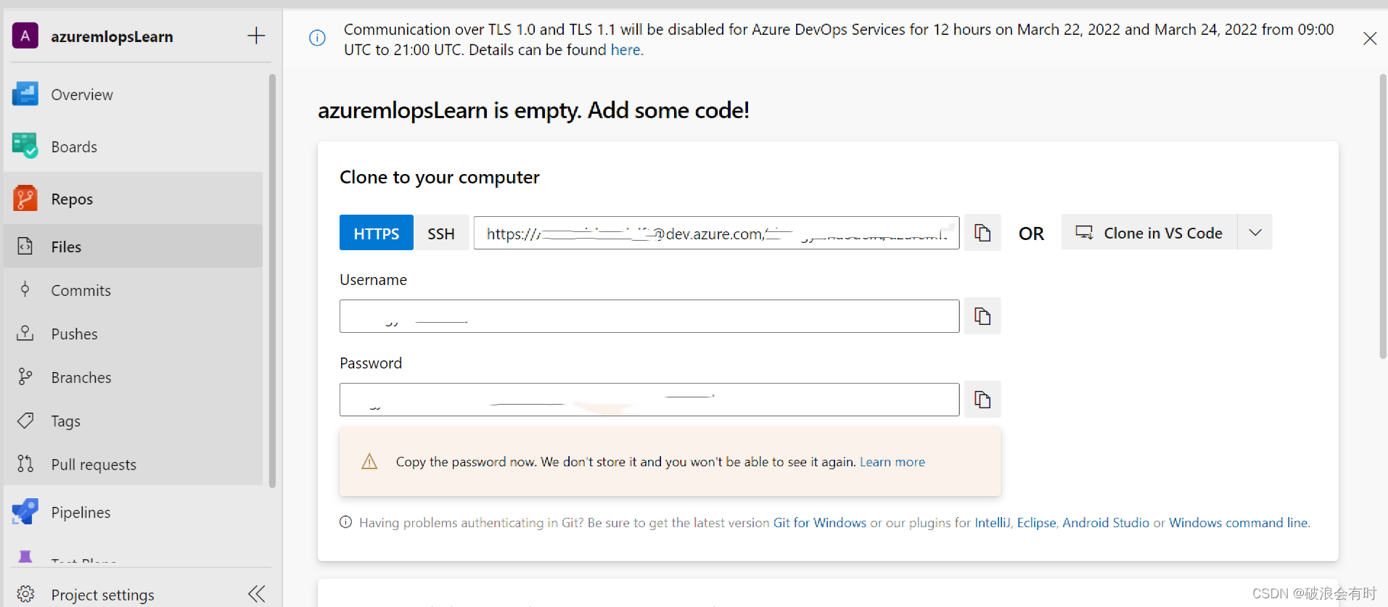
Task: Select the Tags icon in sidebar
Action: [x=25, y=421]
